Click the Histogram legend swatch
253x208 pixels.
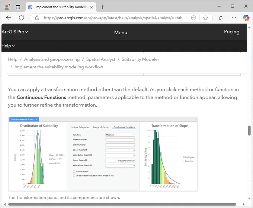coord(184,157)
